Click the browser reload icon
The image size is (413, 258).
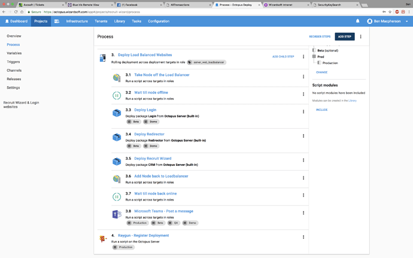pos(16,12)
